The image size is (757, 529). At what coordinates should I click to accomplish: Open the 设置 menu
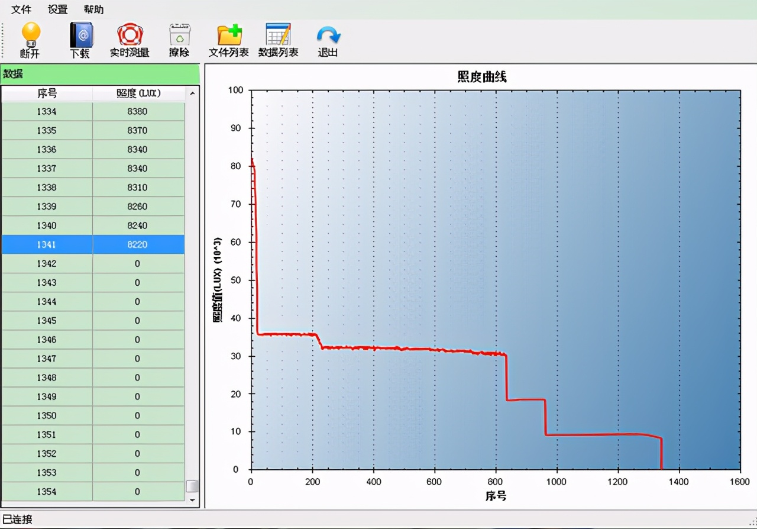(x=58, y=9)
